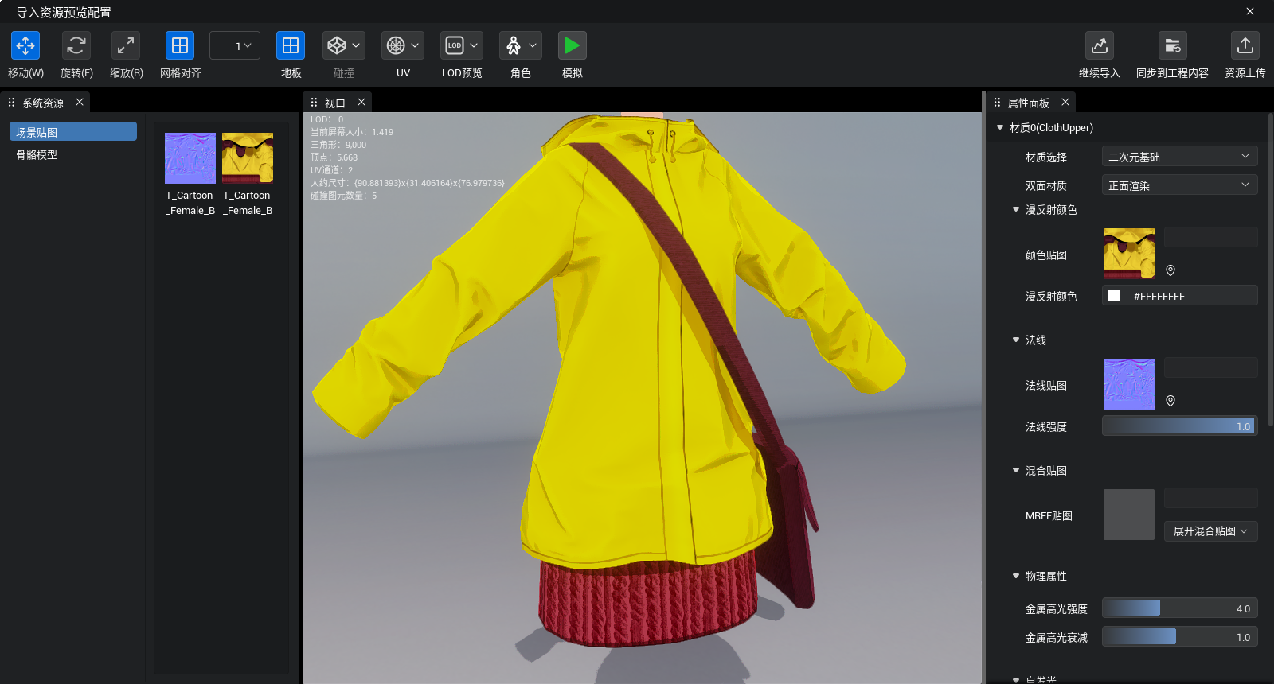
Task: Adjust the 法线强度 slider
Action: pos(1180,426)
